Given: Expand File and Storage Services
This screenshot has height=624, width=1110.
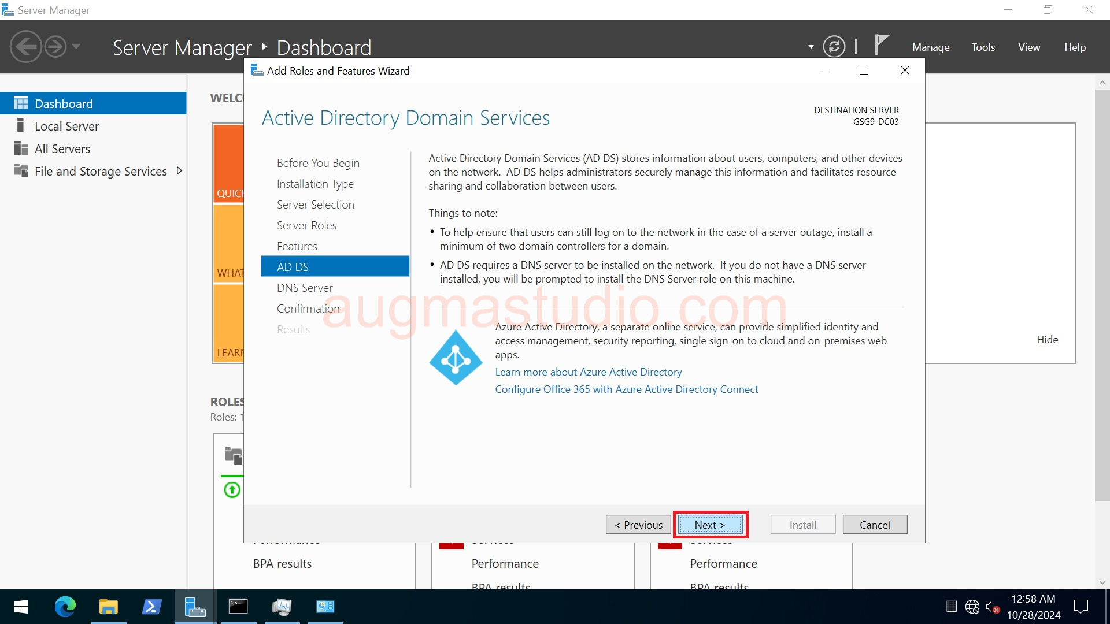Looking at the screenshot, I should (x=179, y=171).
